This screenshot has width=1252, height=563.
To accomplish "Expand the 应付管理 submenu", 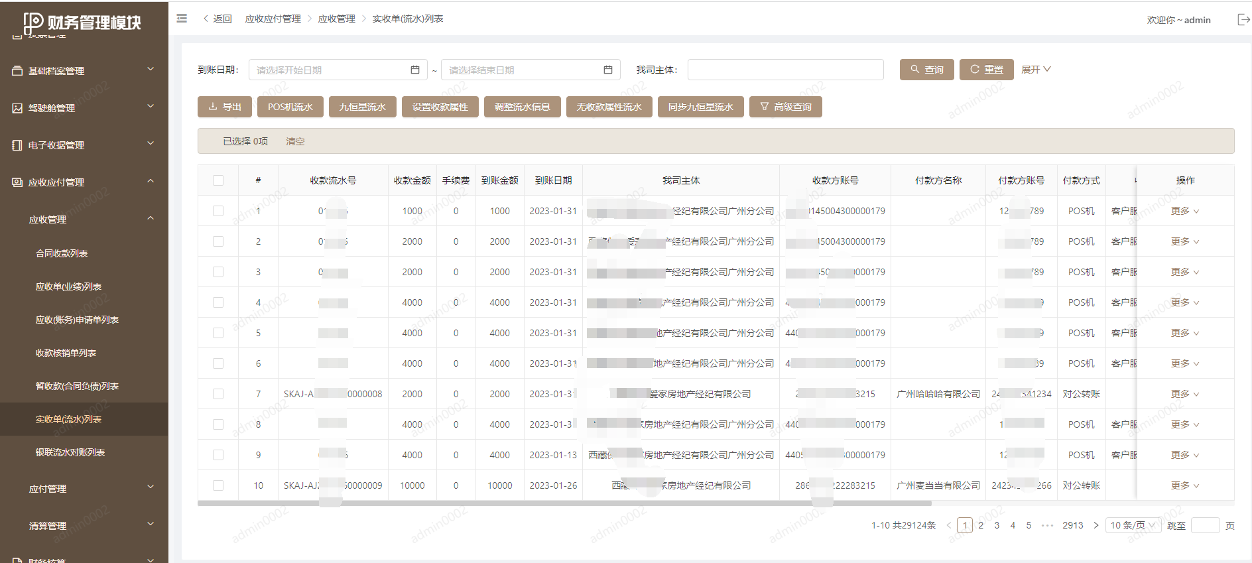I will click(151, 487).
